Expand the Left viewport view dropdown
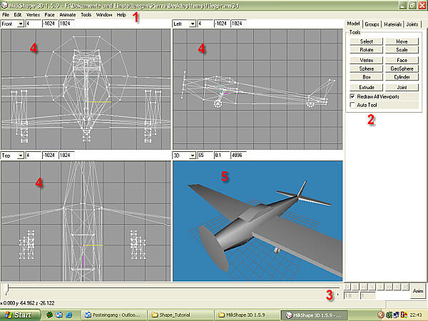Image resolution: width=428 pixels, height=321 pixels. click(193, 24)
